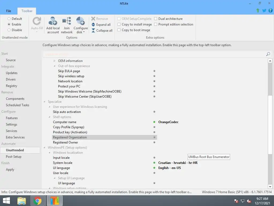Image resolution: width=274 pixels, height=206 pixels.
Task: Click the network tray icon
Action: [x=242, y=201]
